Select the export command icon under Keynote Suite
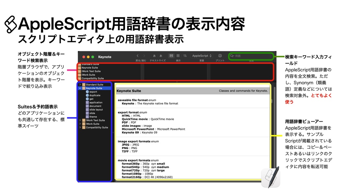 87,92
